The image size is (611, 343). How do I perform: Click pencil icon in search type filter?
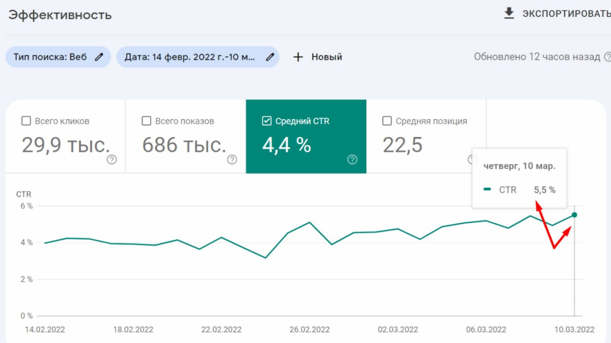coord(99,57)
